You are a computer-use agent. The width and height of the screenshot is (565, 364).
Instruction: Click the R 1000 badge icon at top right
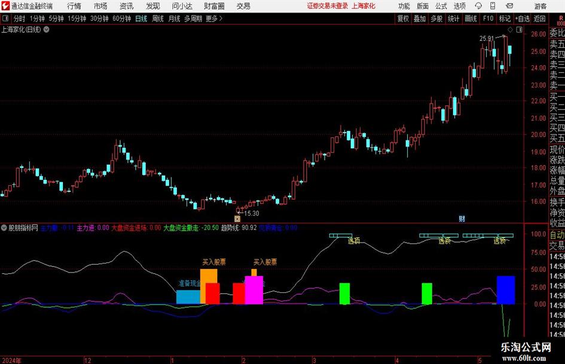(561, 20)
